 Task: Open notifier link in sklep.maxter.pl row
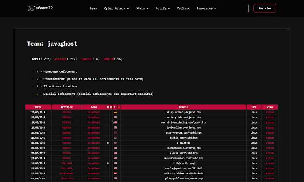coord(66,112)
